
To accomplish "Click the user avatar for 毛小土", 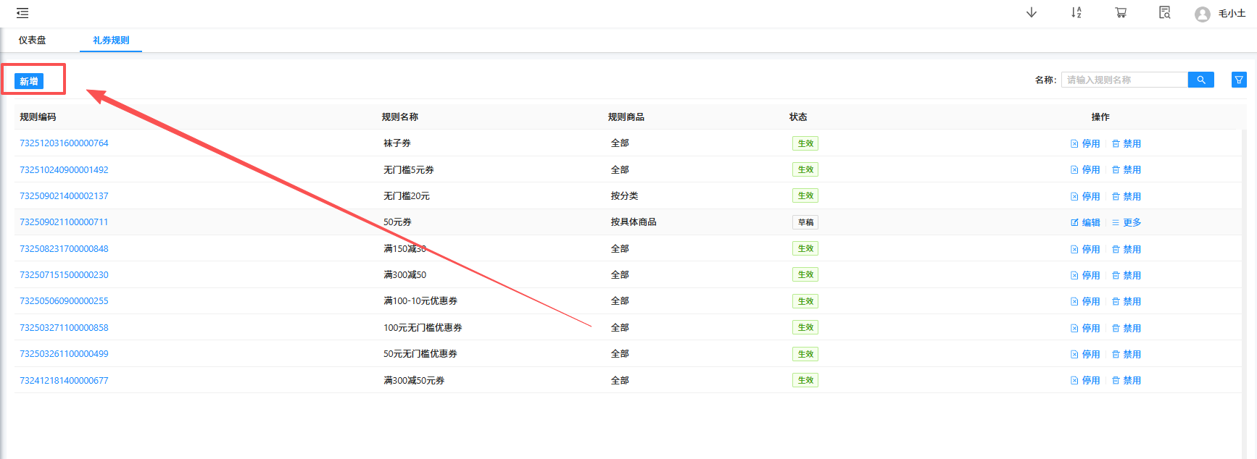I will pos(1203,14).
